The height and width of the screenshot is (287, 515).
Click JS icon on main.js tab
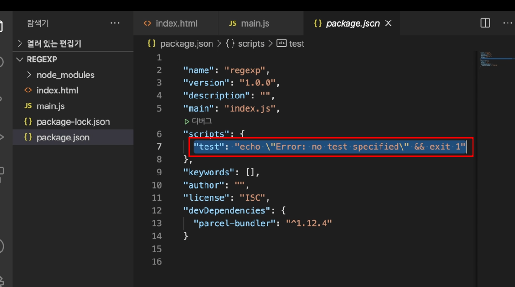233,23
